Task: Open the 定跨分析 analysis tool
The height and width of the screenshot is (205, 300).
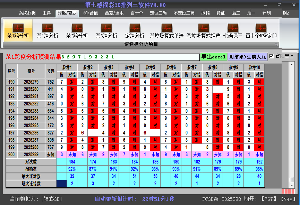Action: pos(135,30)
